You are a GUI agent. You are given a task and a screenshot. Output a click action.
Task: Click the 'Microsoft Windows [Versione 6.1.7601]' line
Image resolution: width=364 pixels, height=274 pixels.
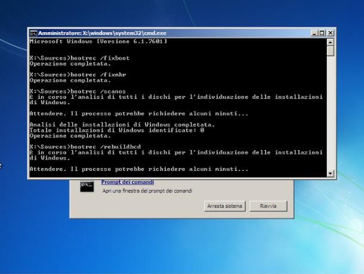[x=98, y=41]
